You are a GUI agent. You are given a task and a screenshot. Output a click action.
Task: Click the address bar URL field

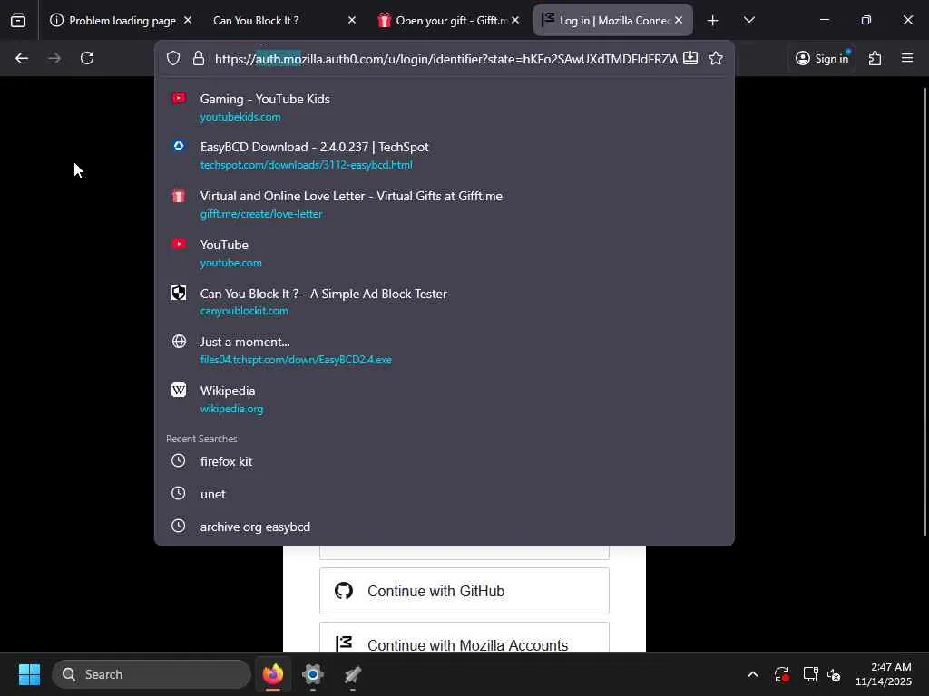pos(445,59)
